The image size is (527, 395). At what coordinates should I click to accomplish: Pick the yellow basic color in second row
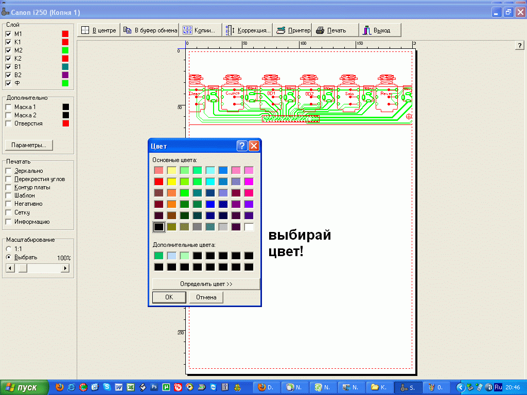tap(171, 182)
